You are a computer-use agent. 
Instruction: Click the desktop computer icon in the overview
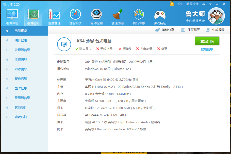tap(64, 44)
